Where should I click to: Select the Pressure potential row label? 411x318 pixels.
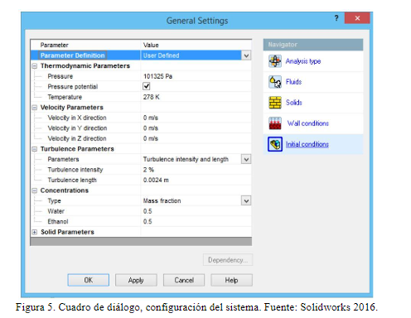click(x=73, y=87)
